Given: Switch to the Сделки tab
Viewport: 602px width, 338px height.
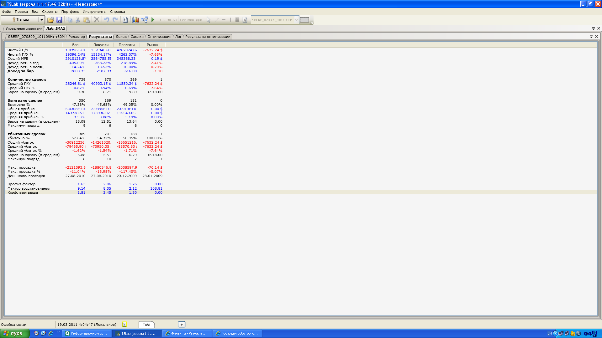Looking at the screenshot, I should click(x=137, y=37).
